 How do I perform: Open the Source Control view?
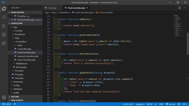4,26
